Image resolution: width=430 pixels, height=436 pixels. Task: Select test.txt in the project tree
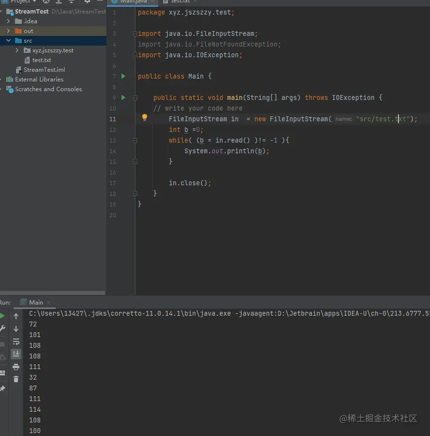(x=41, y=60)
